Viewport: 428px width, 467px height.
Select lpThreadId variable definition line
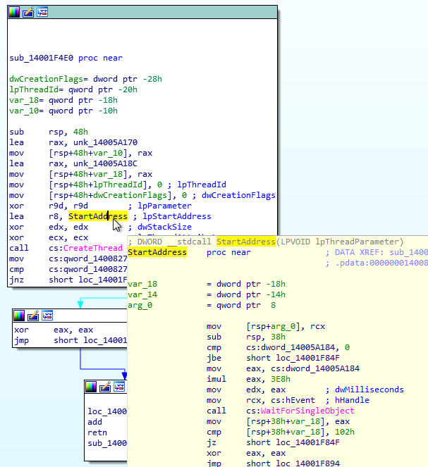point(73,89)
